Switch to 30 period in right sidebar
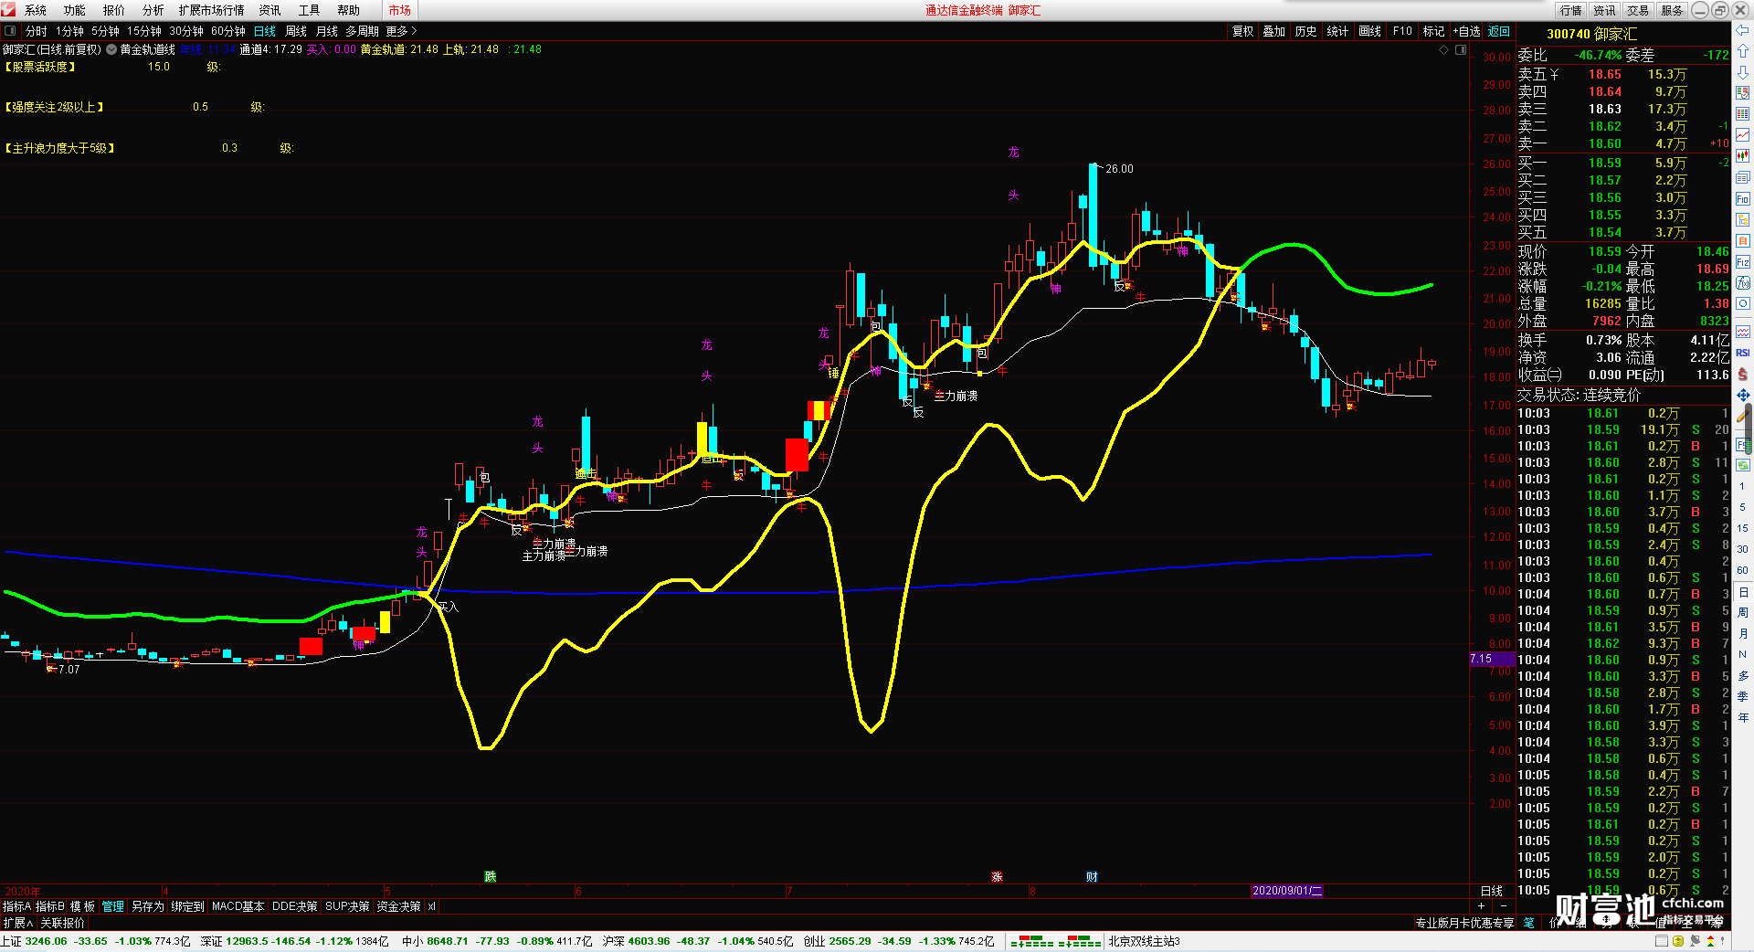Screen dimensions: 1754x952 coord(1743,549)
